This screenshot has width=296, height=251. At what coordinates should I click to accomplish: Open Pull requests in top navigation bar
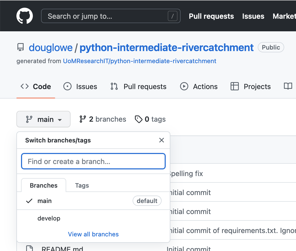coord(211,16)
